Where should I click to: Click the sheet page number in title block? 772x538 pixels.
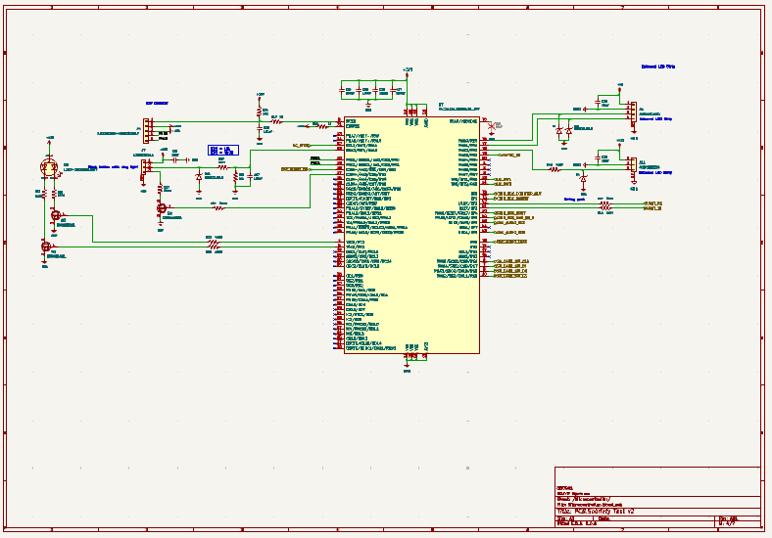(x=727, y=524)
